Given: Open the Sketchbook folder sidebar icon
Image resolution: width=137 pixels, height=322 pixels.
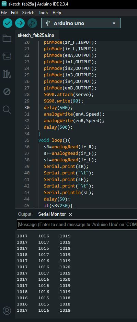Looking at the screenshot, I should coord(7,39).
